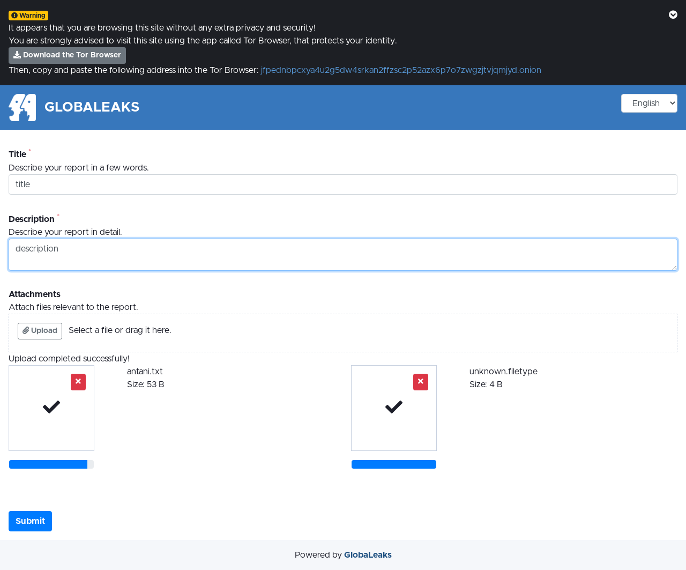
Task: Click 'Select a file or drag it here' text
Action: [x=120, y=330]
